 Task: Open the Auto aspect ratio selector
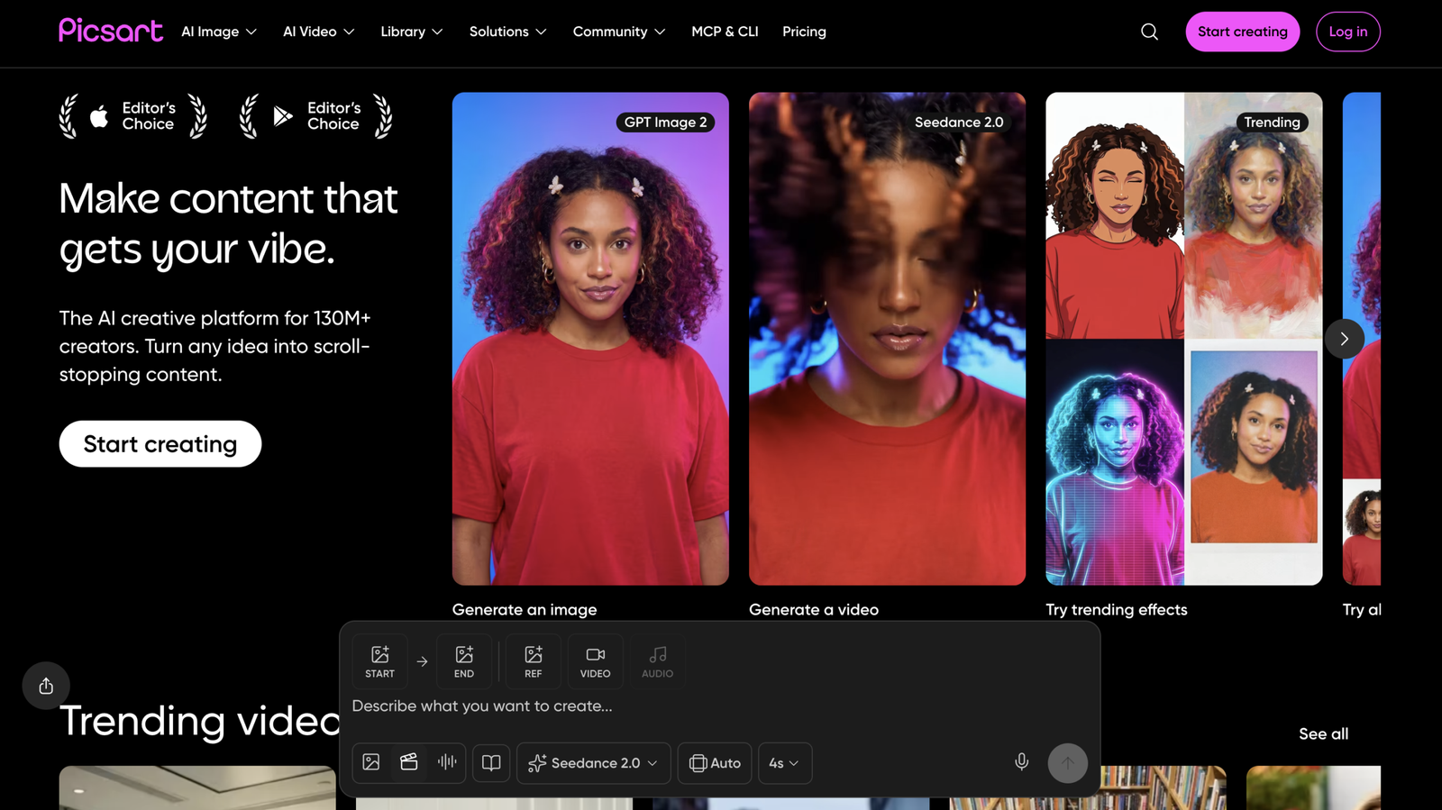[x=715, y=763]
